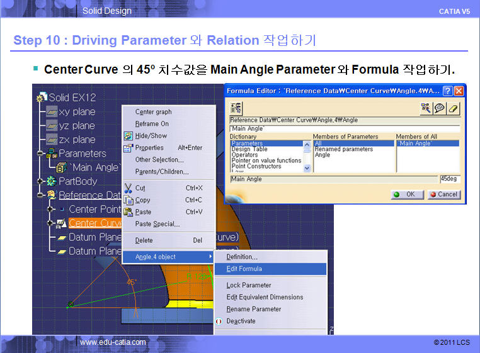The width and height of the screenshot is (480, 353).
Task: Expand the Center Point tree node
Action: tap(50, 209)
